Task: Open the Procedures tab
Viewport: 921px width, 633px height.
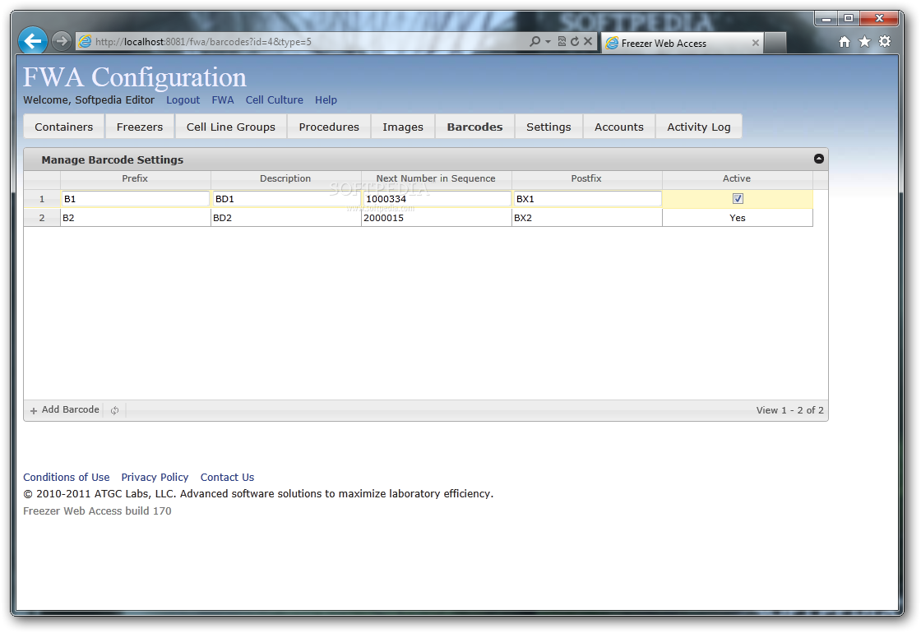Action: [x=329, y=127]
